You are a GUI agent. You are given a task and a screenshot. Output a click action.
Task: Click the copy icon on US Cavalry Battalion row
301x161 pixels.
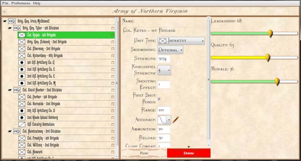tap(113, 124)
